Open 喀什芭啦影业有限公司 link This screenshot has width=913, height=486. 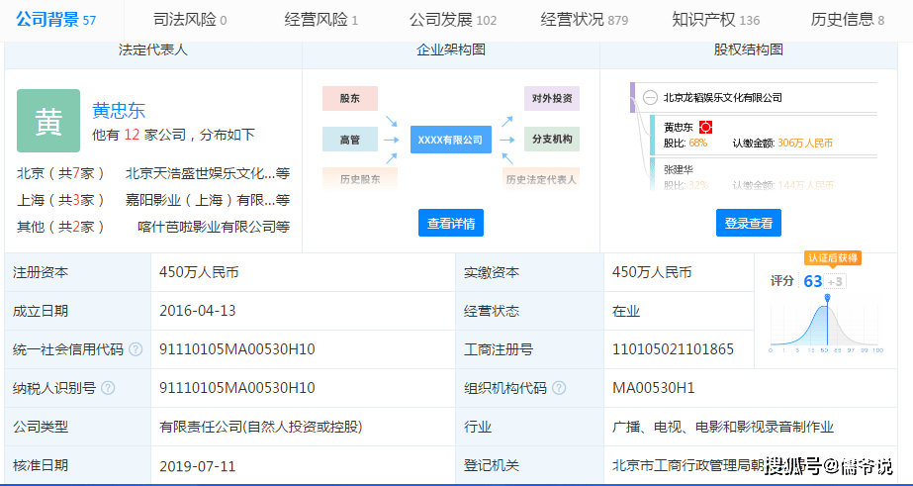213,226
